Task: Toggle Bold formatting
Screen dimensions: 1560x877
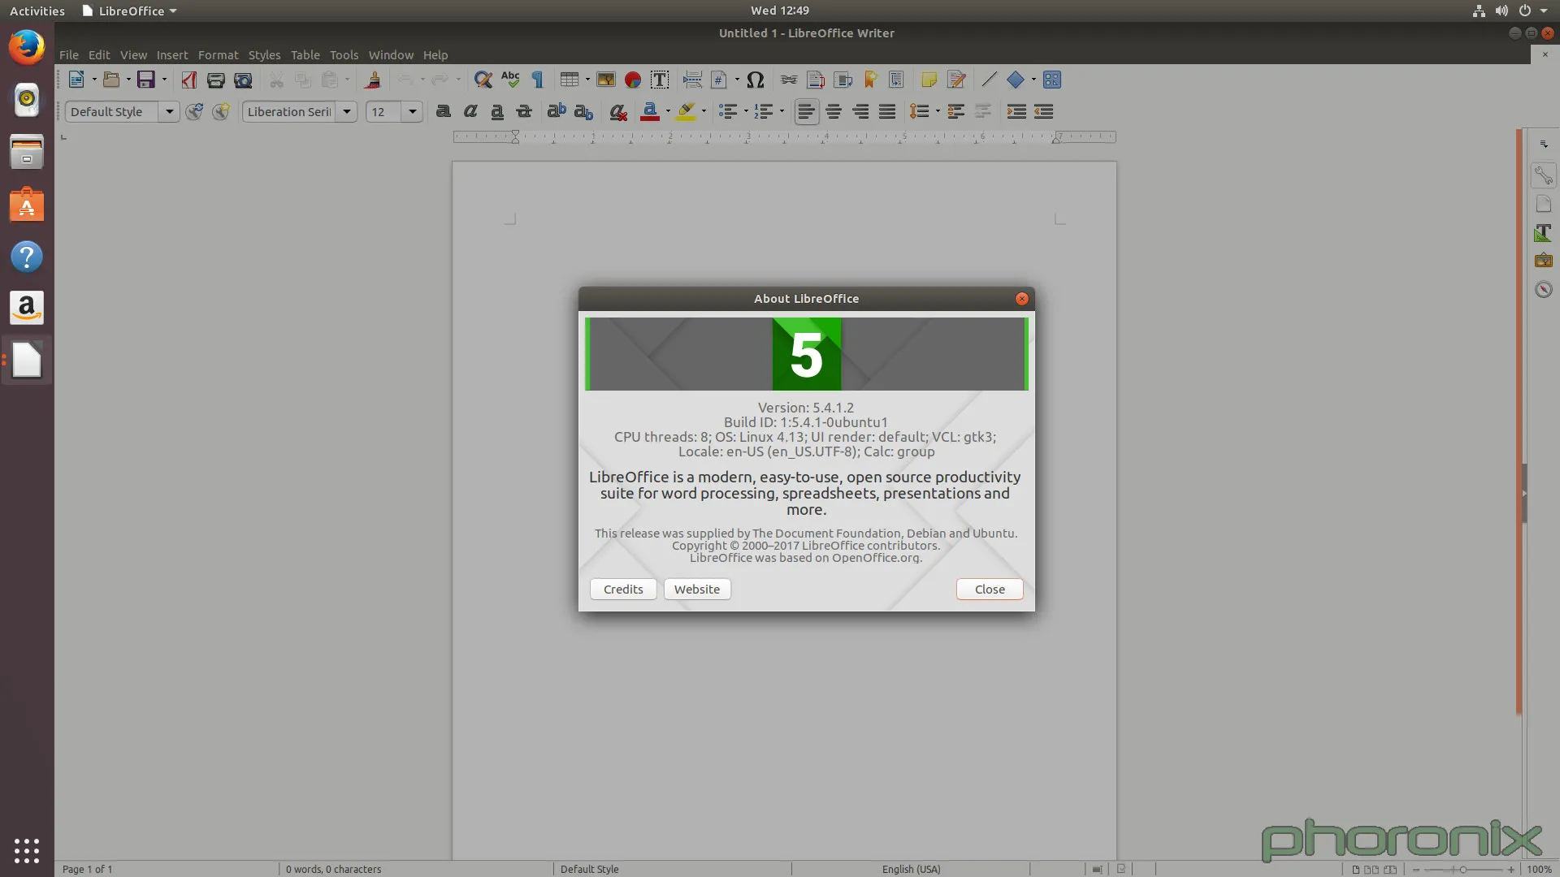Action: point(444,111)
